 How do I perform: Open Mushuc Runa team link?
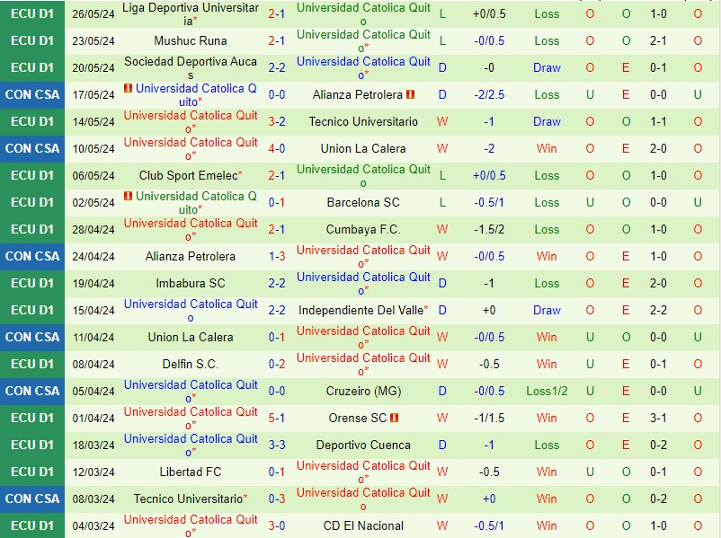click(191, 41)
